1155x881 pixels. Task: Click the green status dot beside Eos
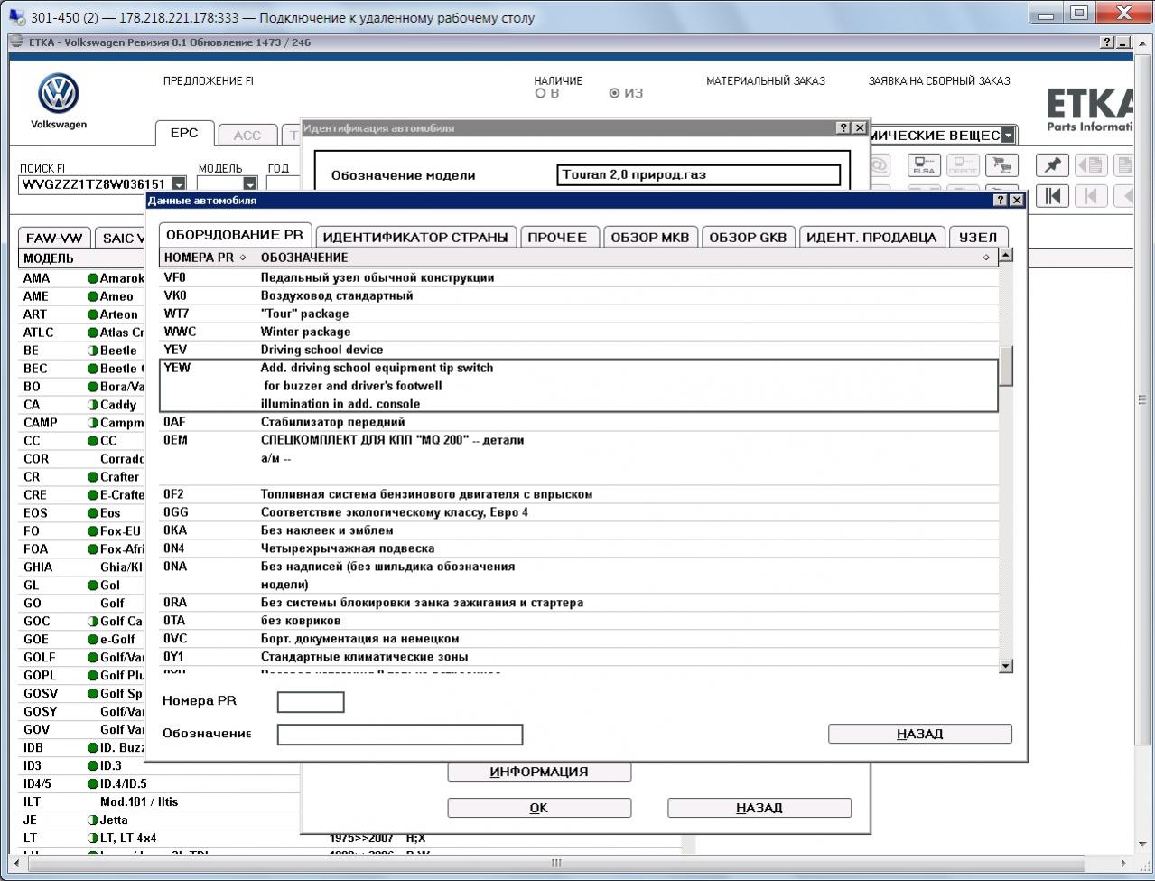(92, 513)
